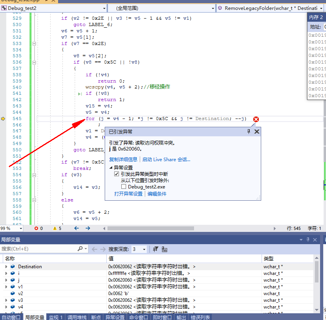Click the v2 variable cube icon

13,293
